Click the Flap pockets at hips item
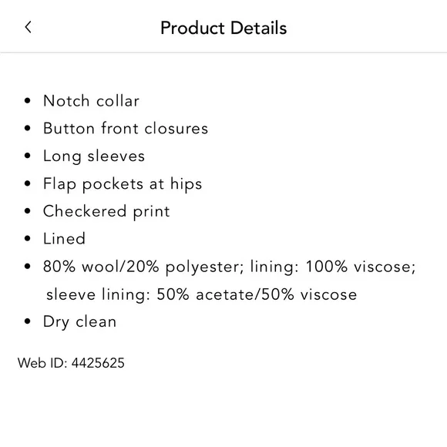The width and height of the screenshot is (447, 447). coord(123,184)
